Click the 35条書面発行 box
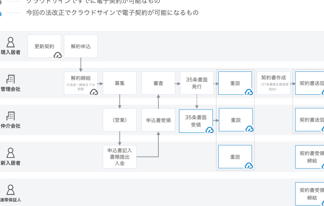 coord(197,83)
